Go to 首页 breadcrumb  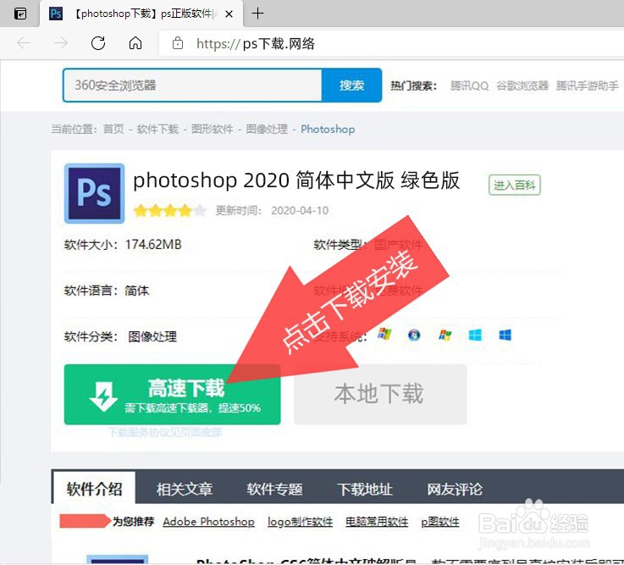tap(113, 129)
